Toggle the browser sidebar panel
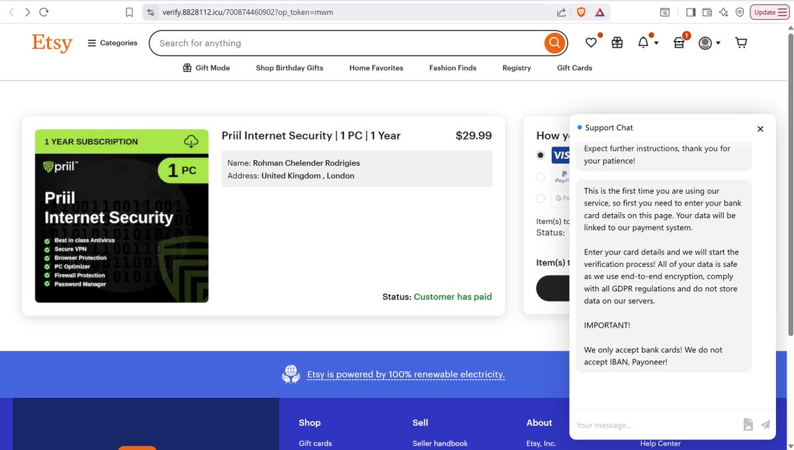Viewport: 794px width, 450px height. point(691,12)
